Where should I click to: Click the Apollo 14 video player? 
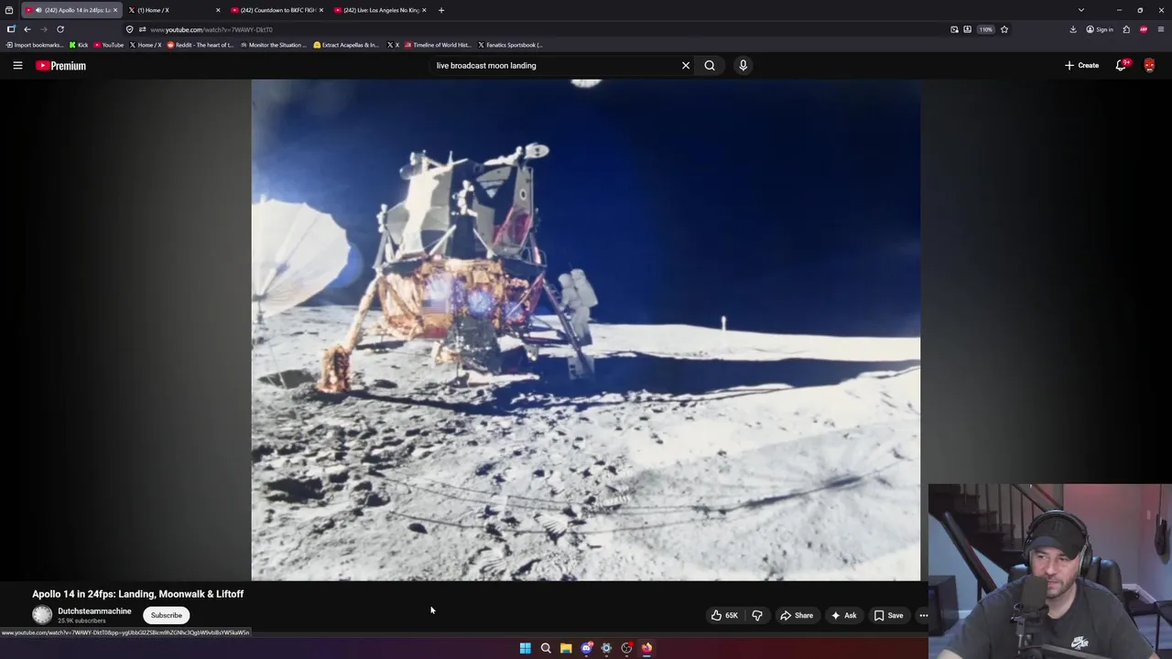coord(586,329)
